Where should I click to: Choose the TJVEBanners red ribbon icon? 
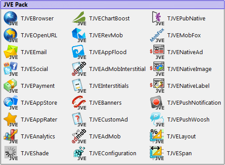coord(79,102)
